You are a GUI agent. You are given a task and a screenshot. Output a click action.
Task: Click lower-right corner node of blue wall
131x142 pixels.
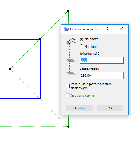[x=40, y=98]
